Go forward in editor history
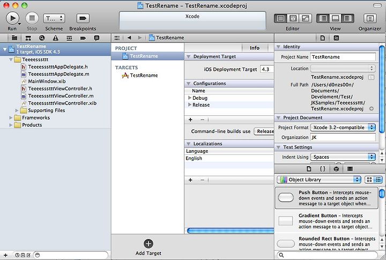Viewport: 386px width, 260px height. [140, 38]
